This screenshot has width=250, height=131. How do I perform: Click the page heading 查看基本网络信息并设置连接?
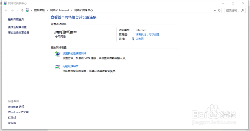point(73,17)
